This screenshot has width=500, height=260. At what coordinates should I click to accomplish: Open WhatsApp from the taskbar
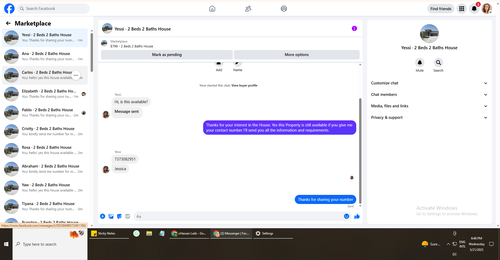point(136,233)
